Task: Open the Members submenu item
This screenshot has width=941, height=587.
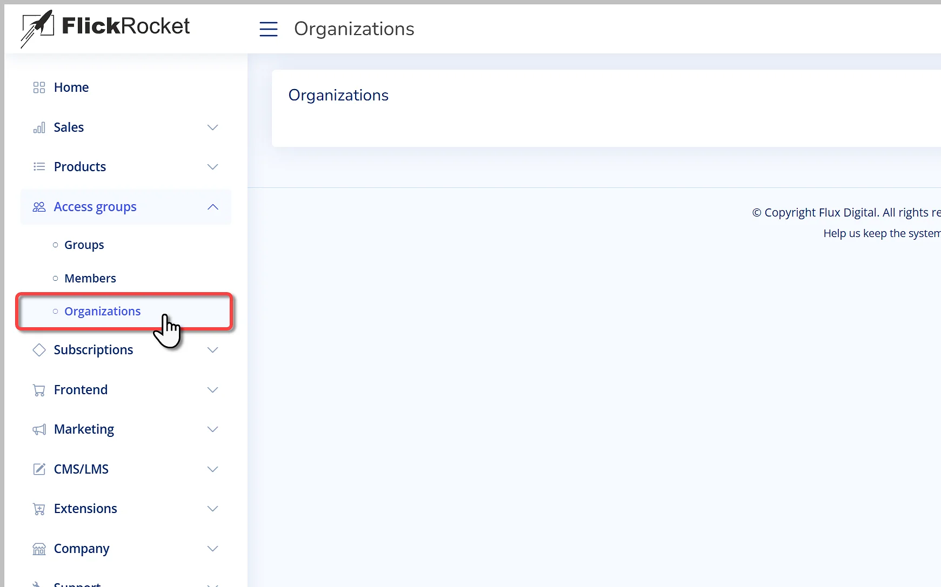Action: 90,279
